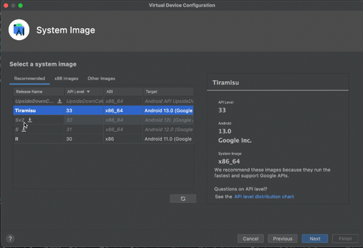Download the Sv2 system image
Viewport: 363px width, 248px height.
[x=30, y=120]
